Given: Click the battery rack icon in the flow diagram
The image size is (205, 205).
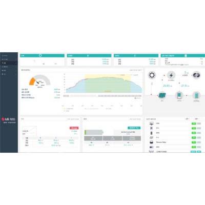Looking at the screenshot, I should coord(196,95).
